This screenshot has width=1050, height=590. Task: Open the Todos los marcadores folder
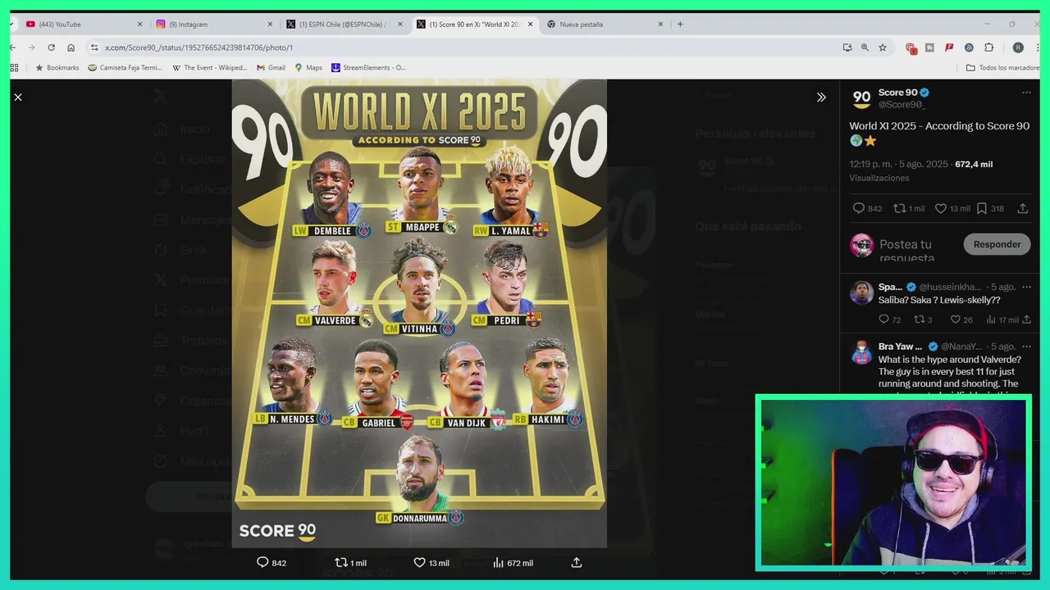[1002, 68]
